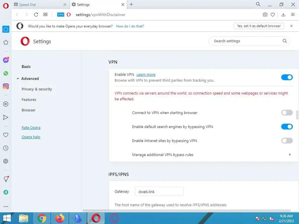This screenshot has width=299, height=224.
Task: Toggle Enable intranet sites by bypassing VPN
Action: pos(287,141)
